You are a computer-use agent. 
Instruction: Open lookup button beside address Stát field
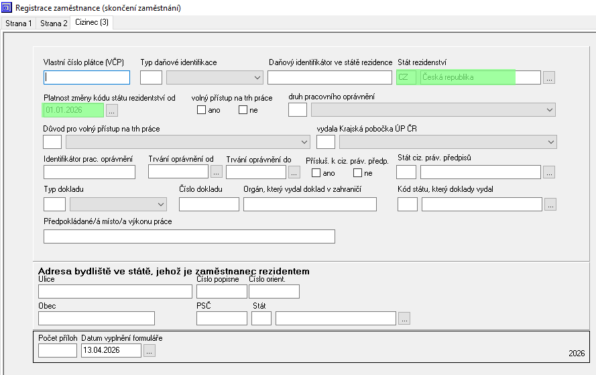(404, 319)
